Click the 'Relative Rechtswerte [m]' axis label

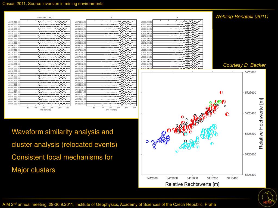pos(192,184)
